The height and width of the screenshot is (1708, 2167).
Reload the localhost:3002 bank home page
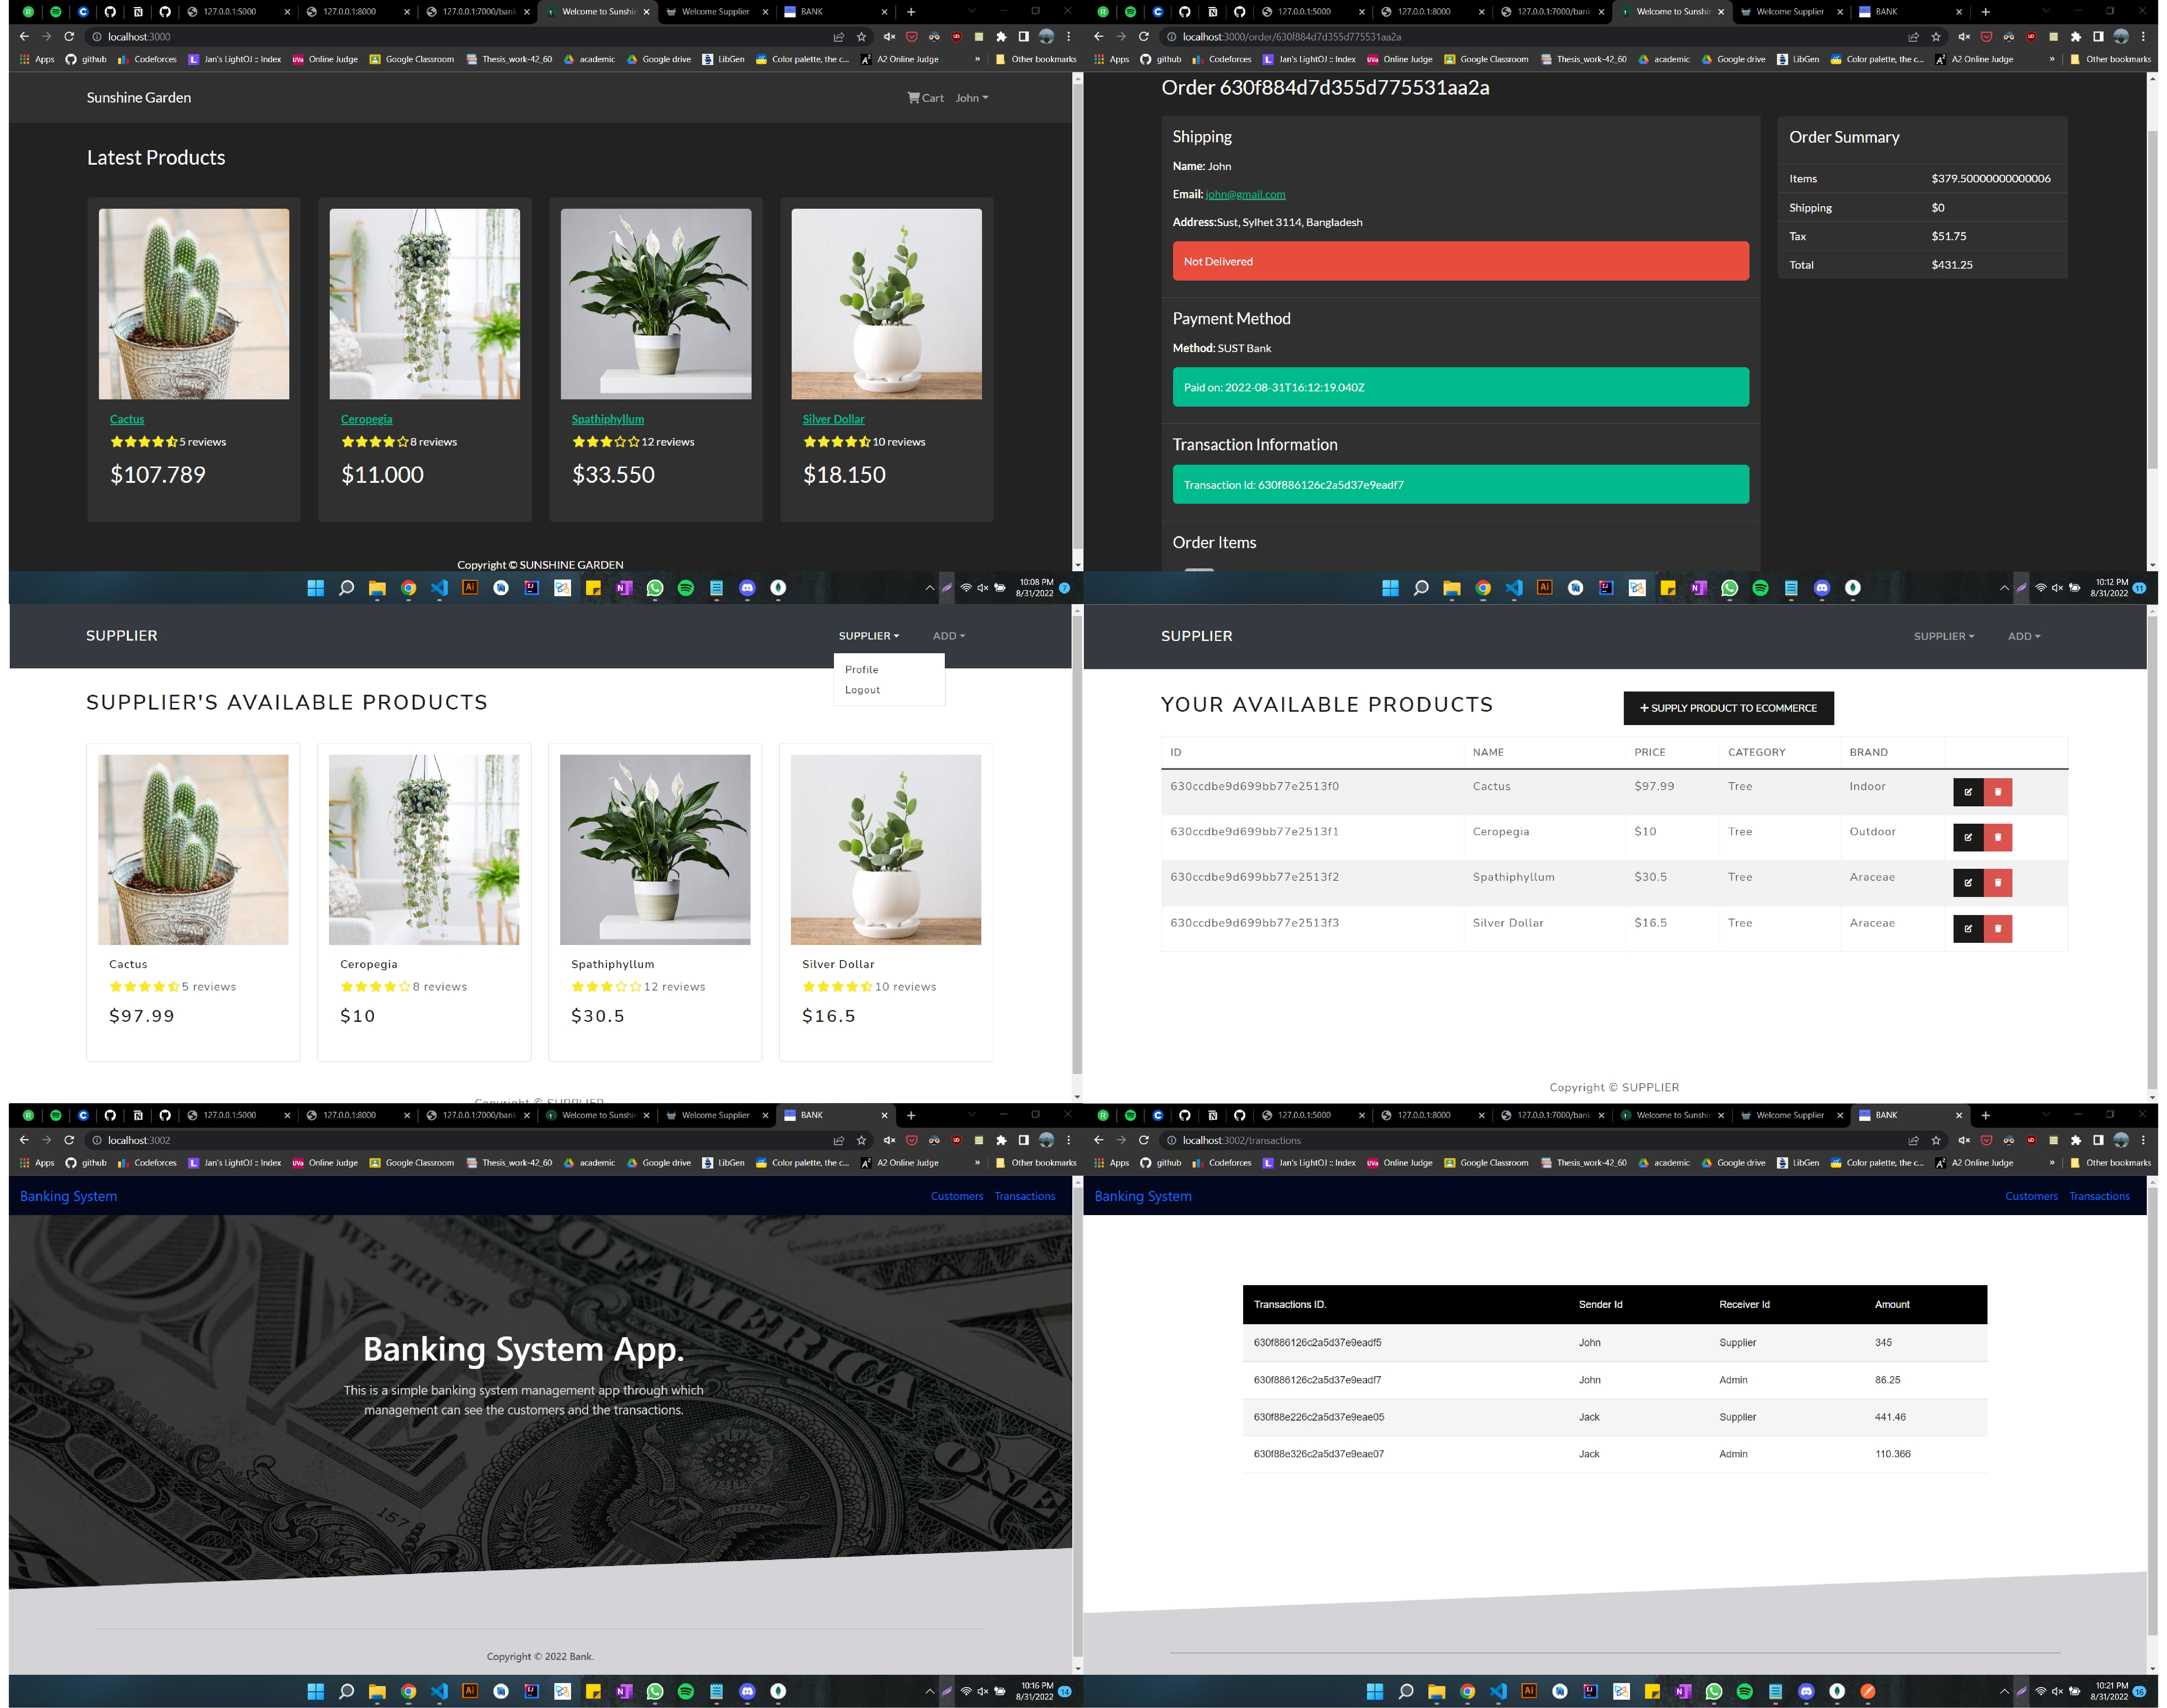point(69,1140)
